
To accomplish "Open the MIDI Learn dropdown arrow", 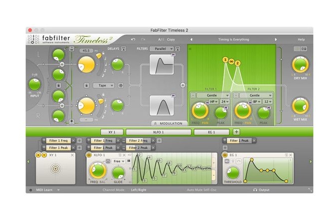I will pyautogui.click(x=58, y=190).
